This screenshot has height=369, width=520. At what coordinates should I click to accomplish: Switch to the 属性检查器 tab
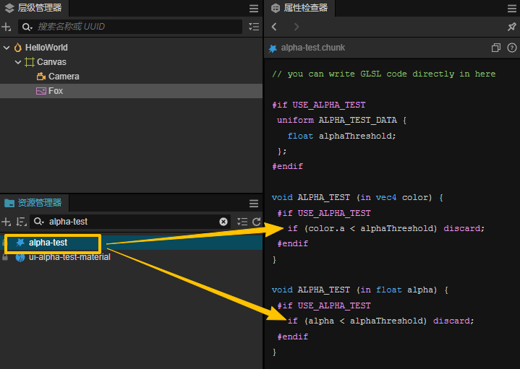300,8
